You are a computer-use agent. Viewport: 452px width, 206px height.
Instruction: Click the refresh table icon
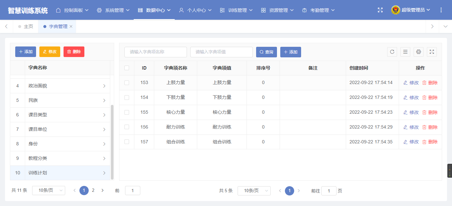[392, 52]
